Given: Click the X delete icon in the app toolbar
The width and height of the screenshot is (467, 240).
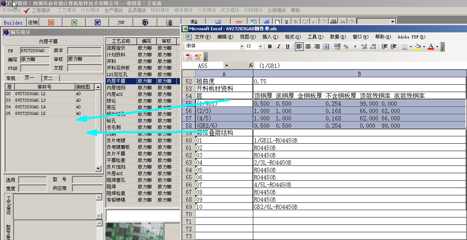Looking at the screenshot, I should (296, 23).
